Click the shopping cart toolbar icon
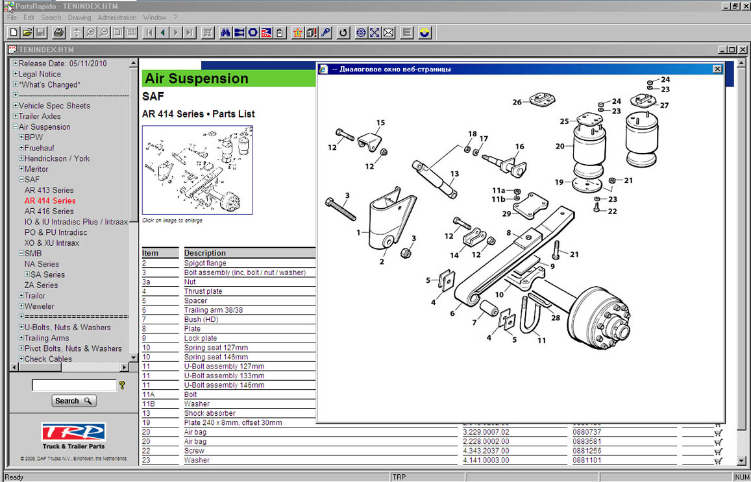 (208, 32)
